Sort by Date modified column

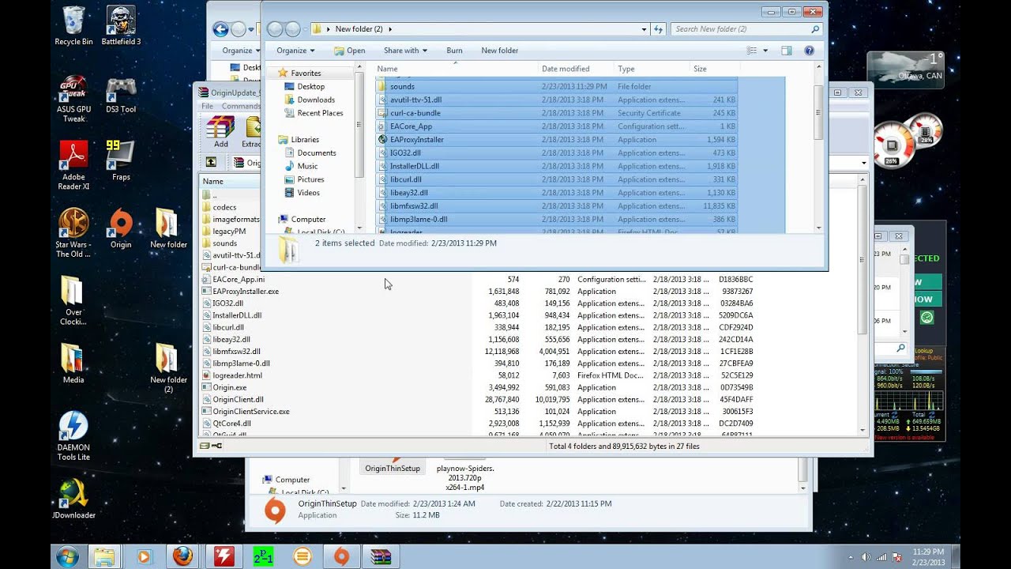(577, 69)
